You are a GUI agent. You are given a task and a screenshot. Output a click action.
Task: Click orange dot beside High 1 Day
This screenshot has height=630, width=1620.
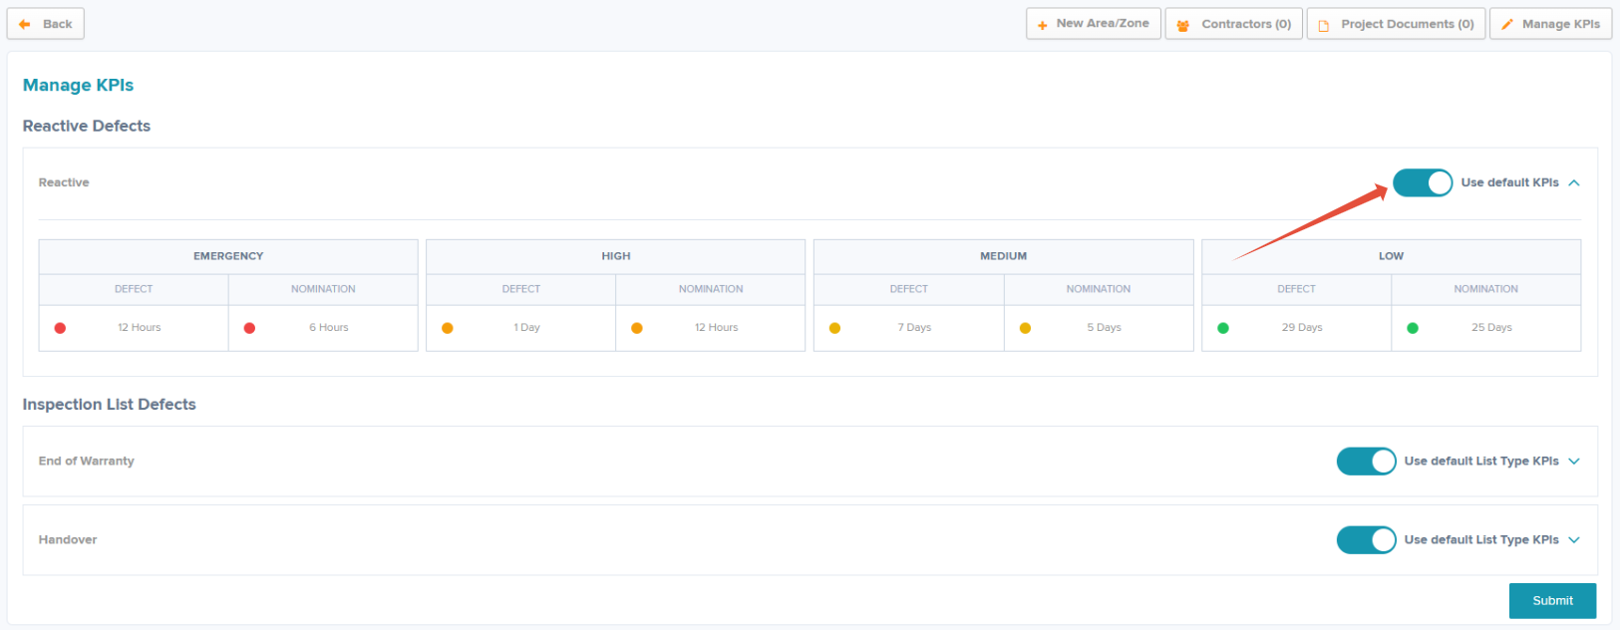(x=448, y=328)
